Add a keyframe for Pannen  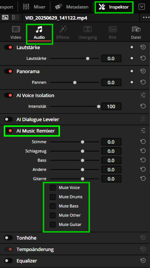click(132, 82)
